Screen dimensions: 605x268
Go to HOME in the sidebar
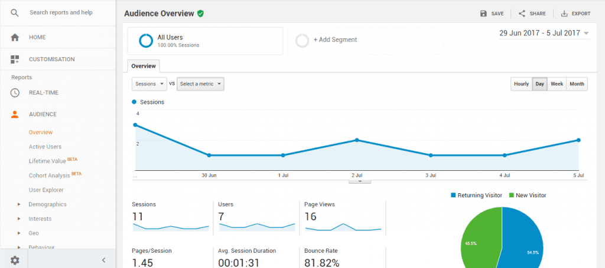[x=37, y=37]
